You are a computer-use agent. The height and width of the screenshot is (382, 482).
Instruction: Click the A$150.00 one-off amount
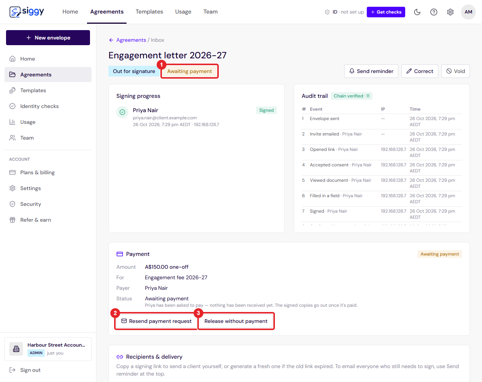point(167,267)
